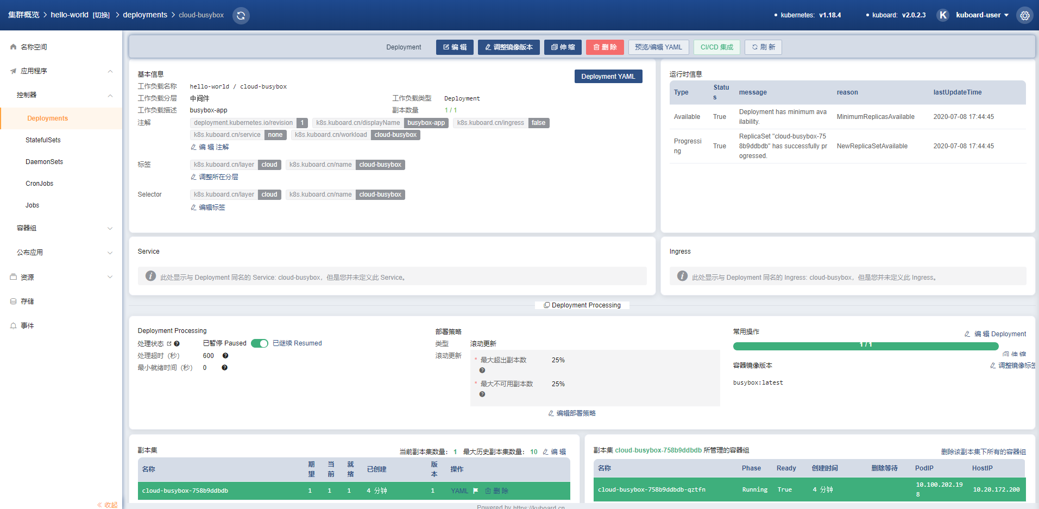The height and width of the screenshot is (509, 1039).
Task: Click 集群概览 breadcrumb
Action: [x=24, y=15]
